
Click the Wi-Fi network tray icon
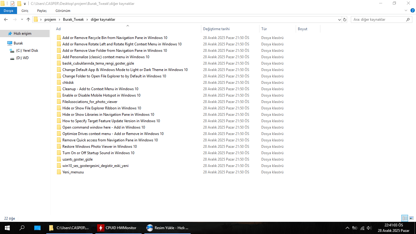(x=362, y=228)
